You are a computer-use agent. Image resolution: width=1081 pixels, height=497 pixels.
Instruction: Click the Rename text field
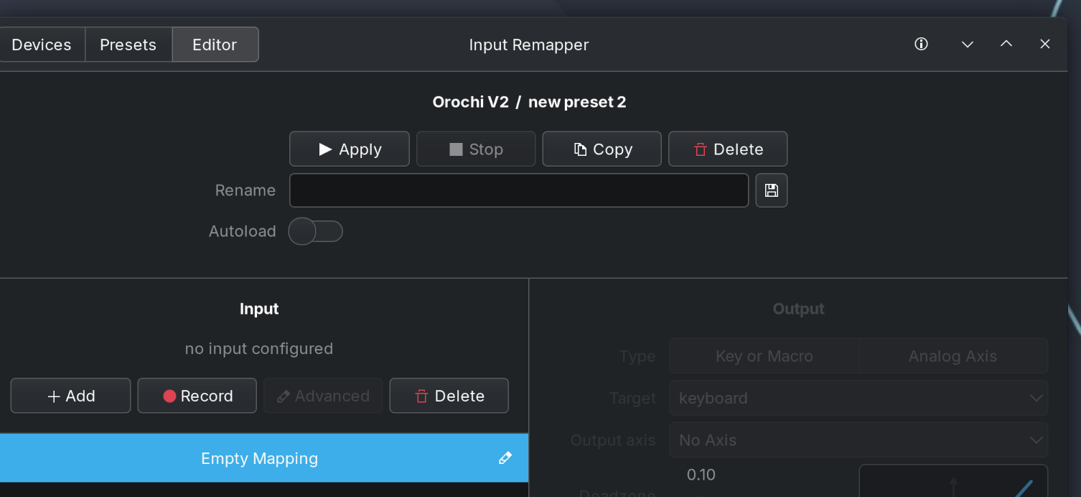pyautogui.click(x=518, y=190)
